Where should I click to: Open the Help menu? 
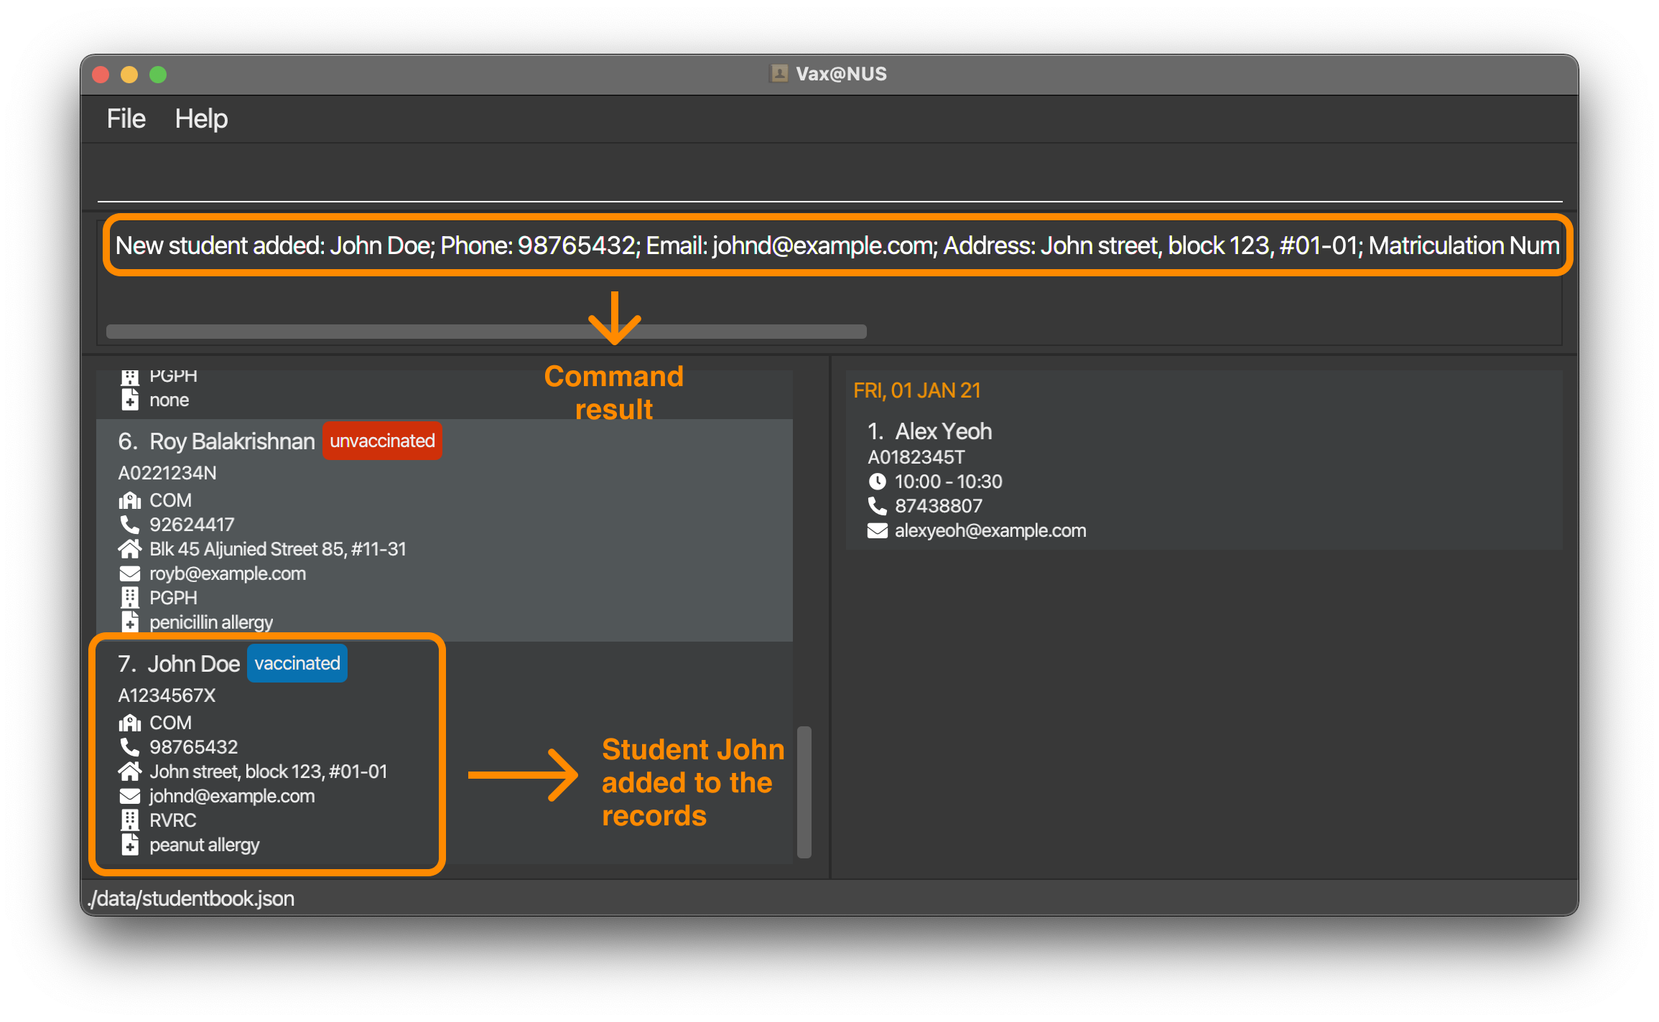(201, 118)
